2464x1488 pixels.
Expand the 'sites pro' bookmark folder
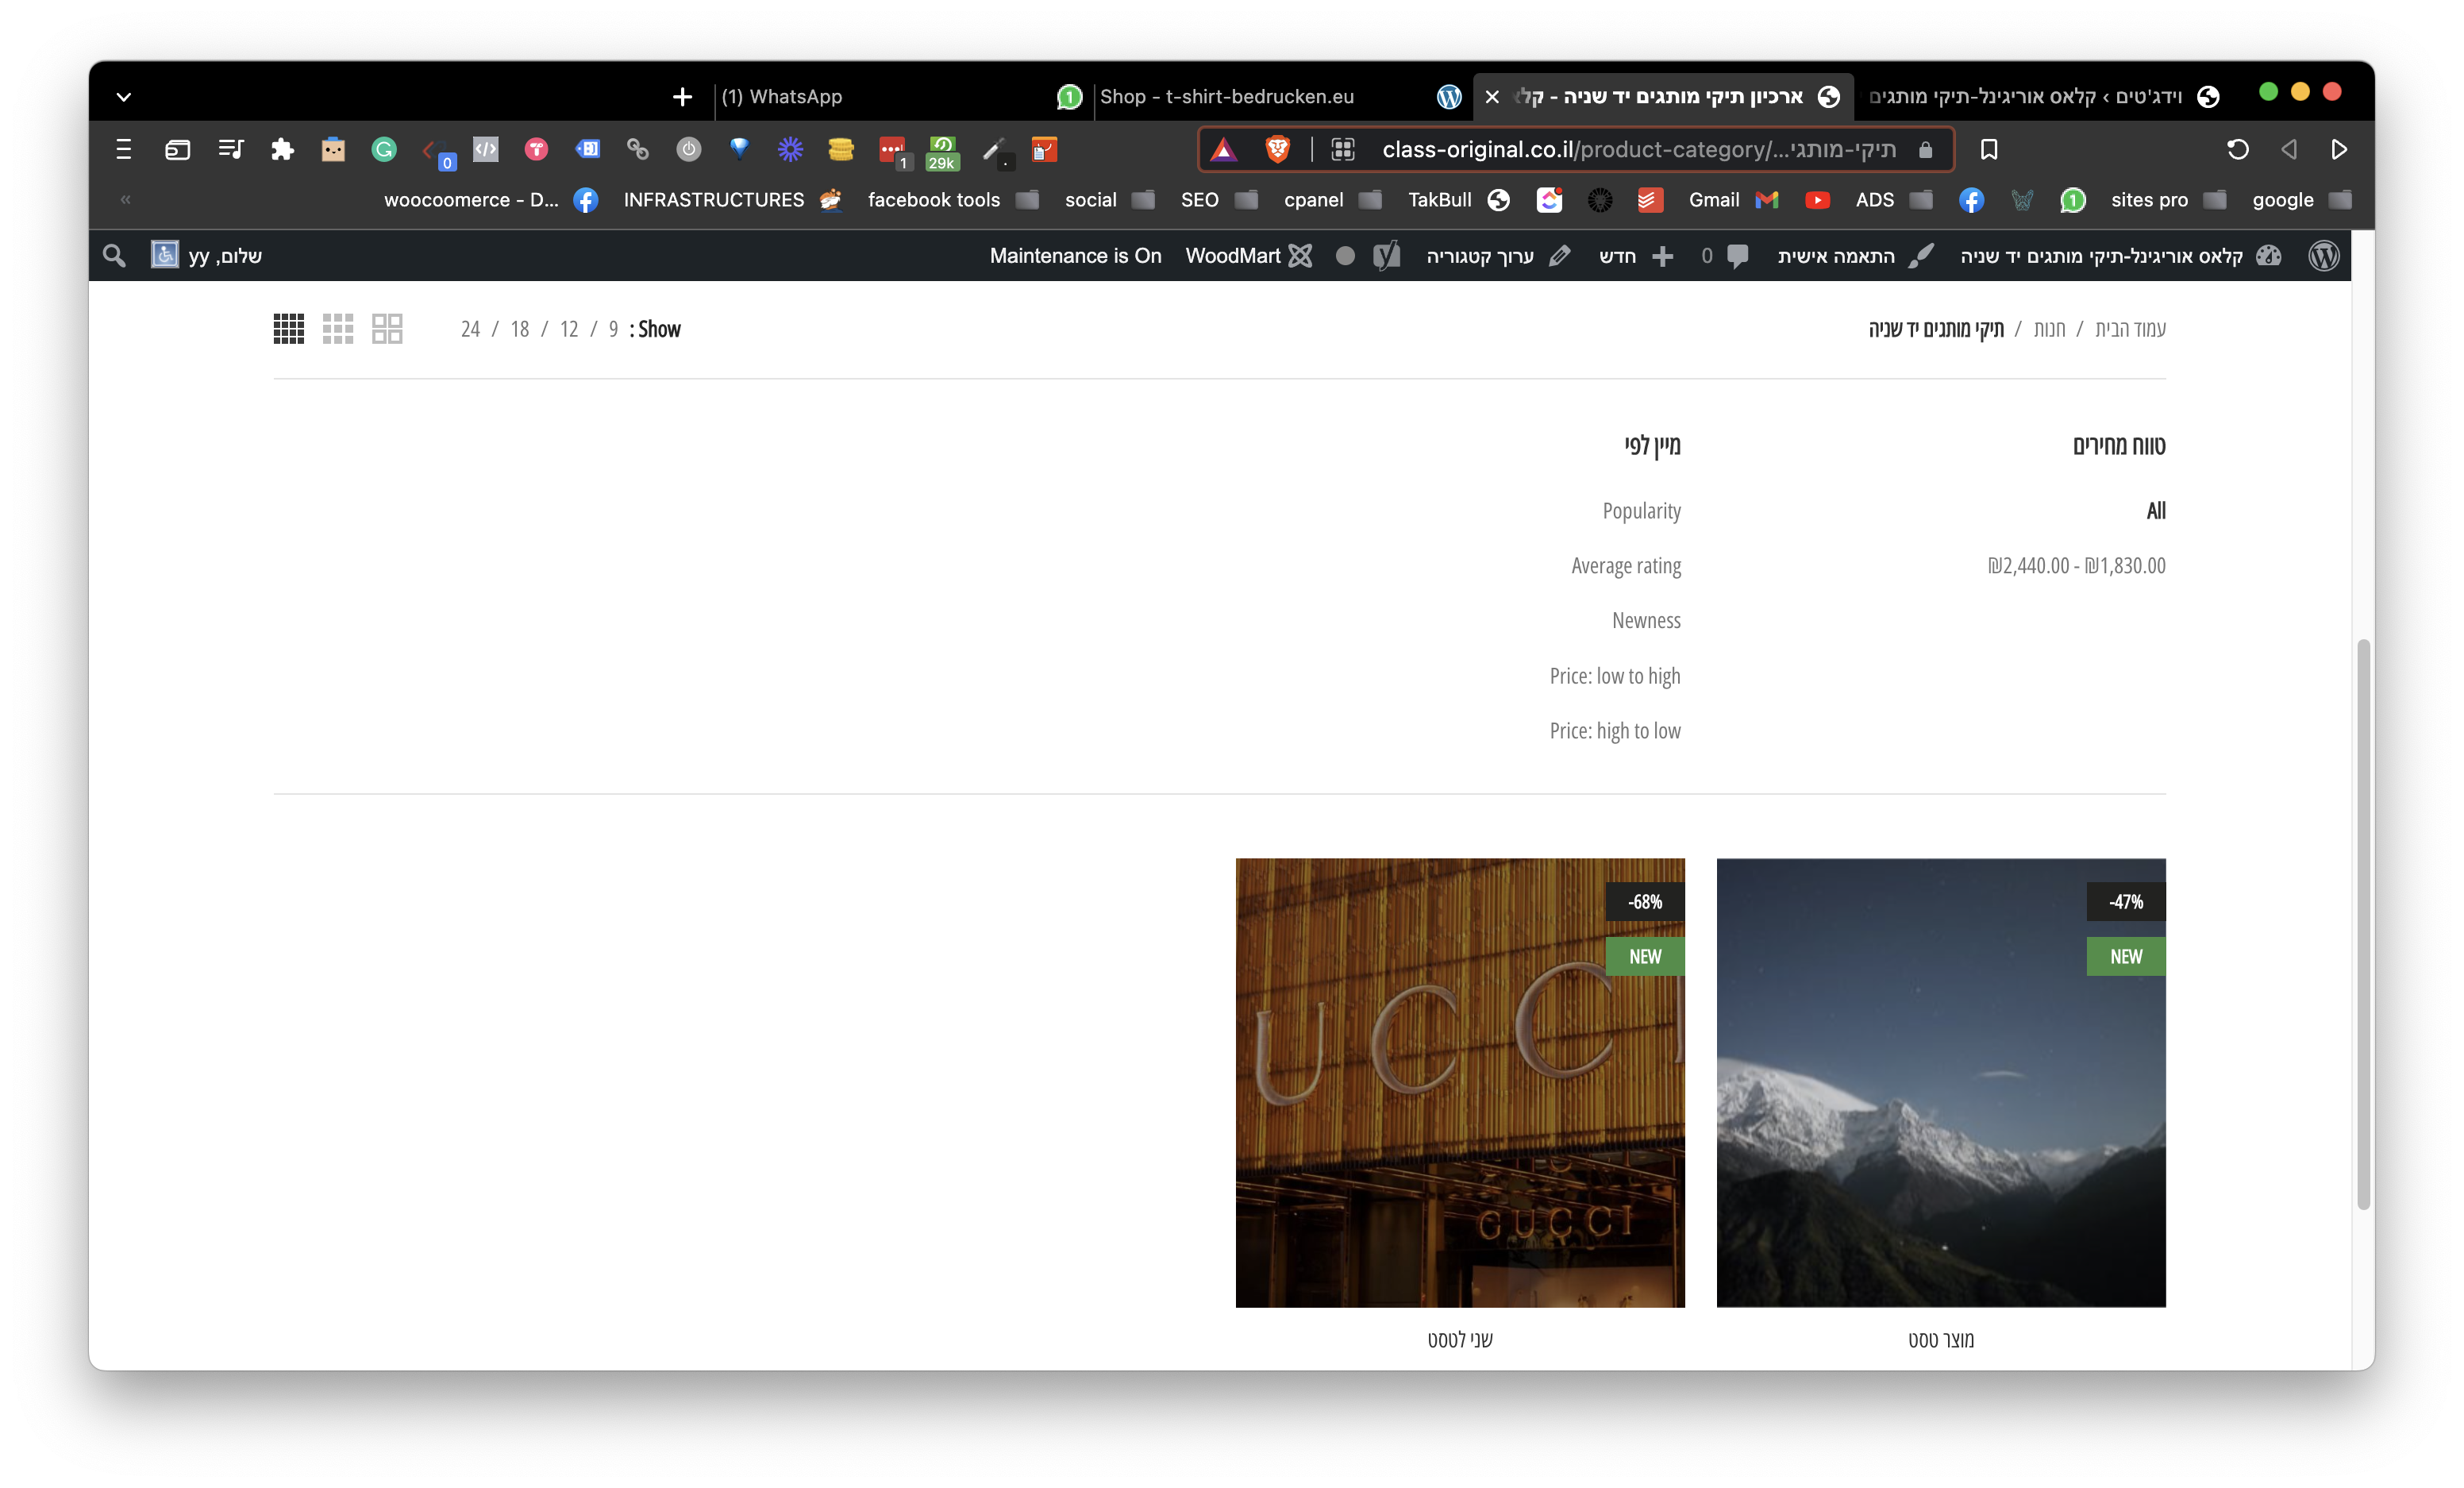click(x=2169, y=200)
